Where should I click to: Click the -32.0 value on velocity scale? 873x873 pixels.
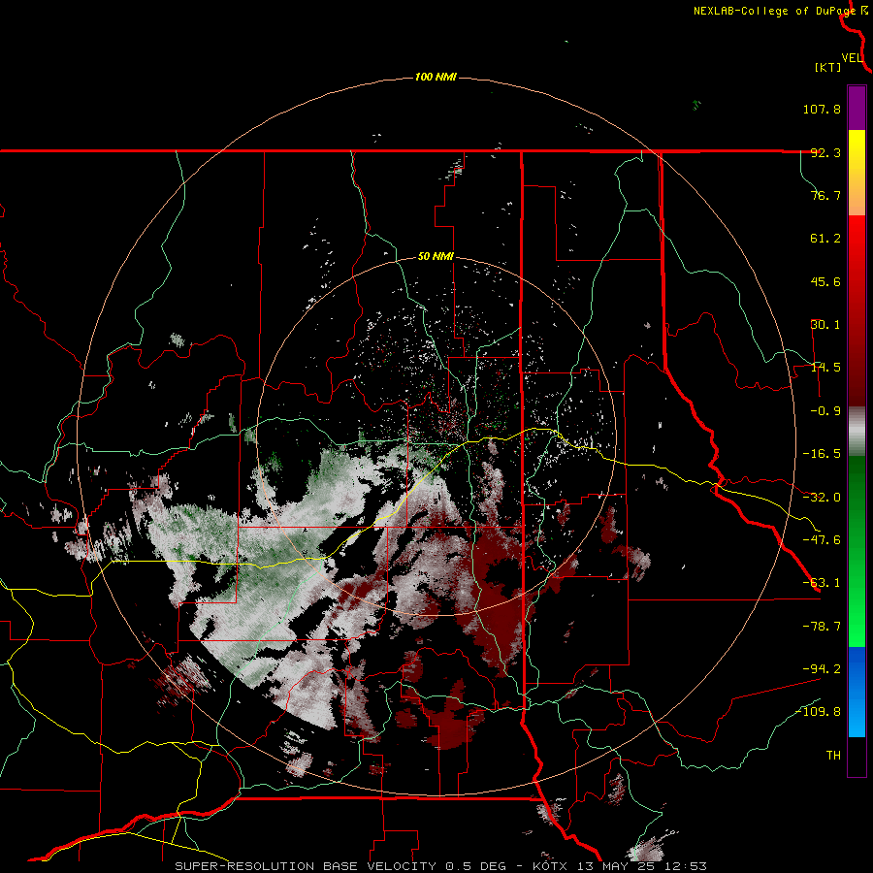[x=822, y=498]
